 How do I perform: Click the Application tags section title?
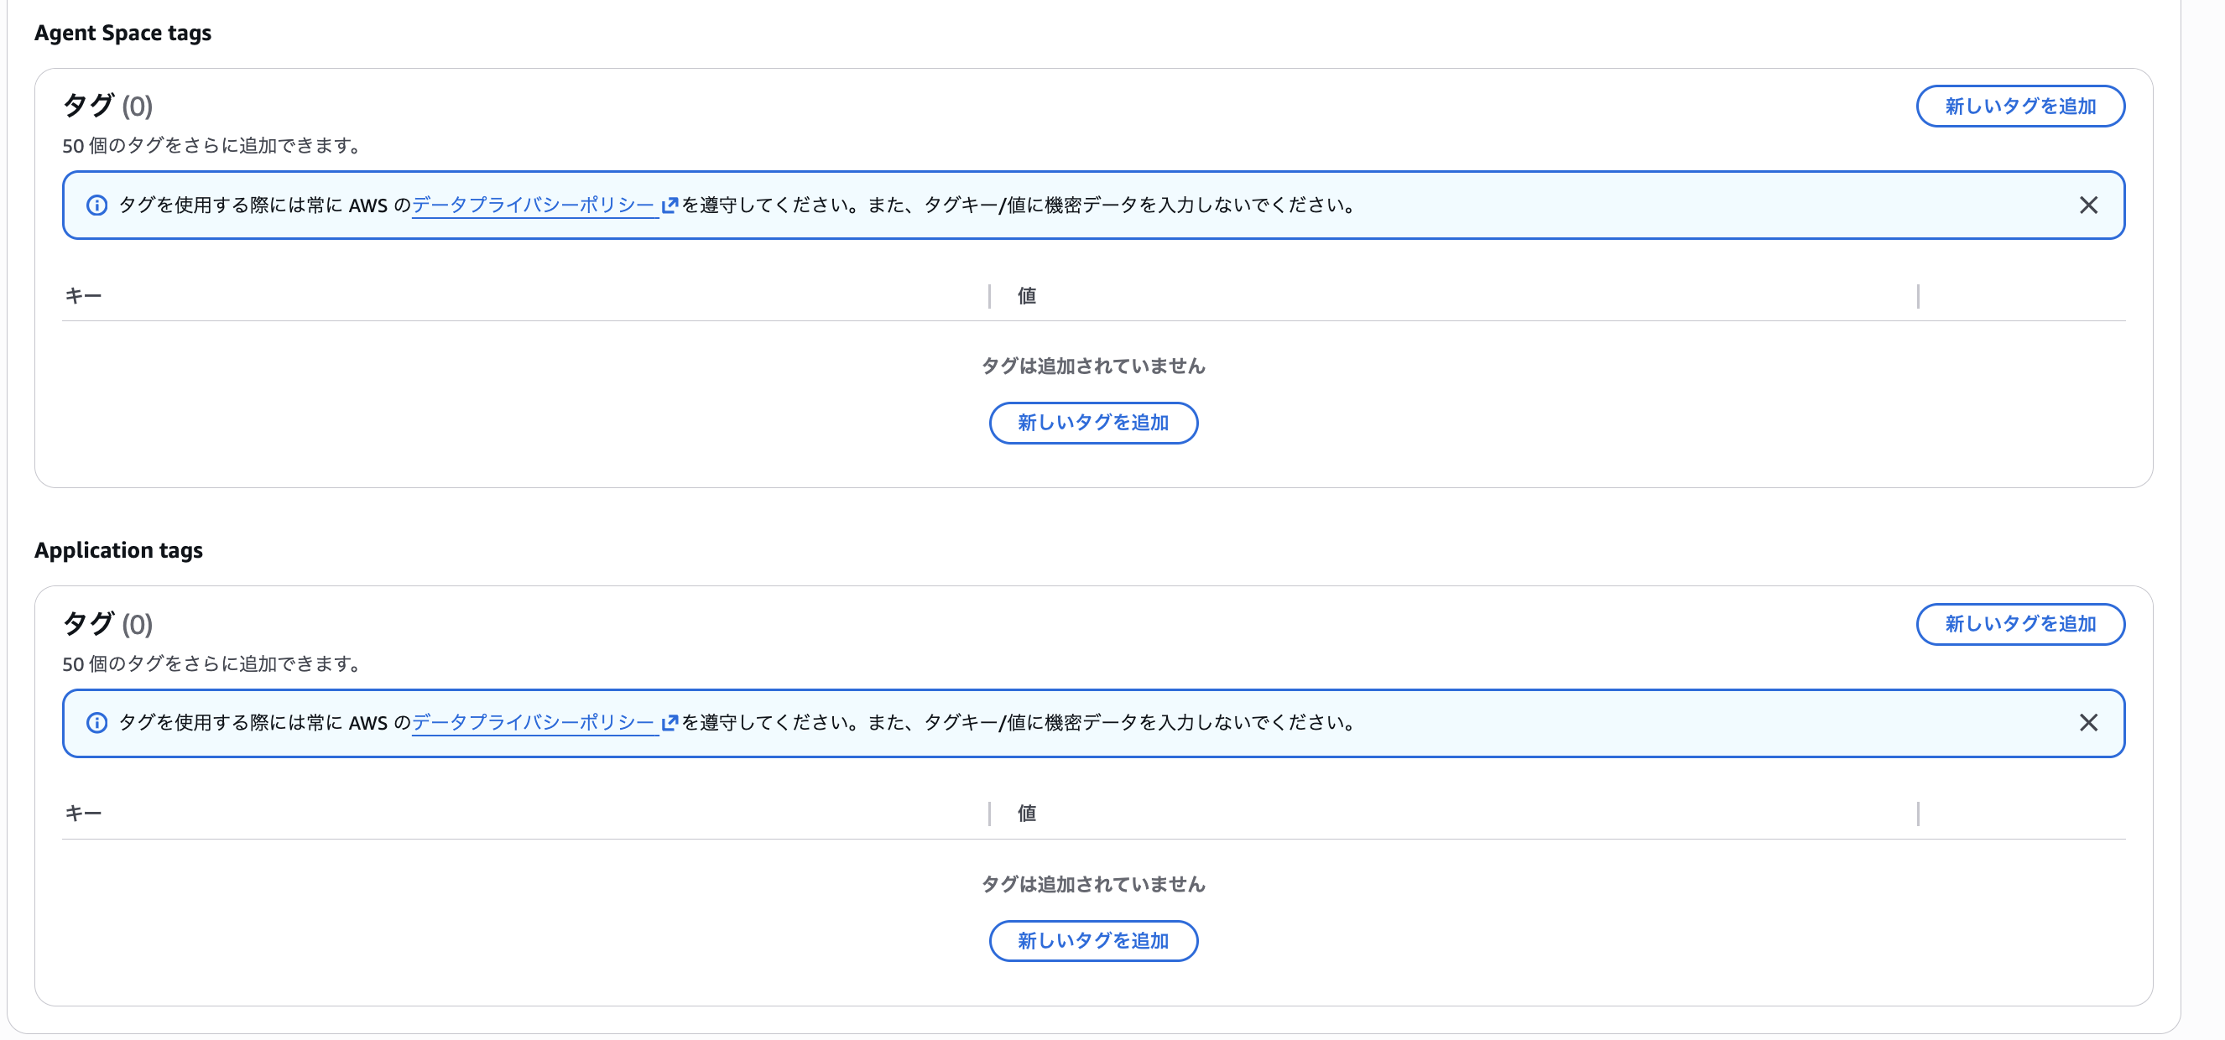pos(118,550)
